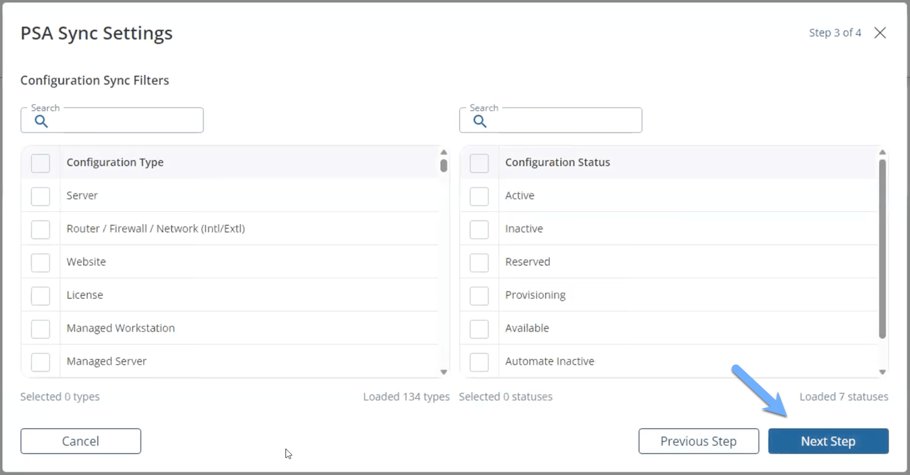Enable the Active configuration status
The height and width of the screenshot is (475, 910).
click(479, 196)
